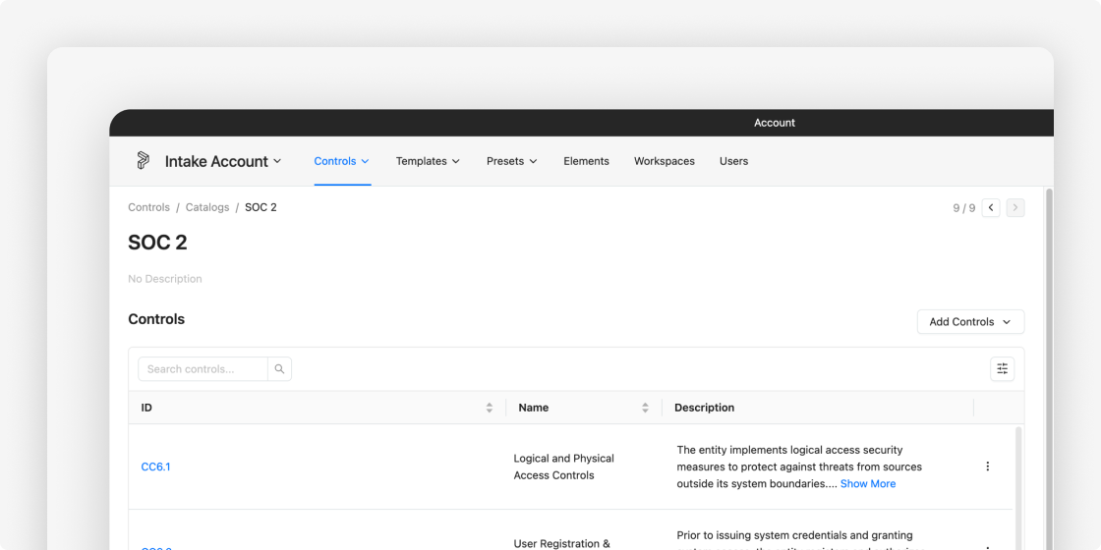The height and width of the screenshot is (550, 1101).
Task: Click the Account title bar label
Action: [x=775, y=123]
